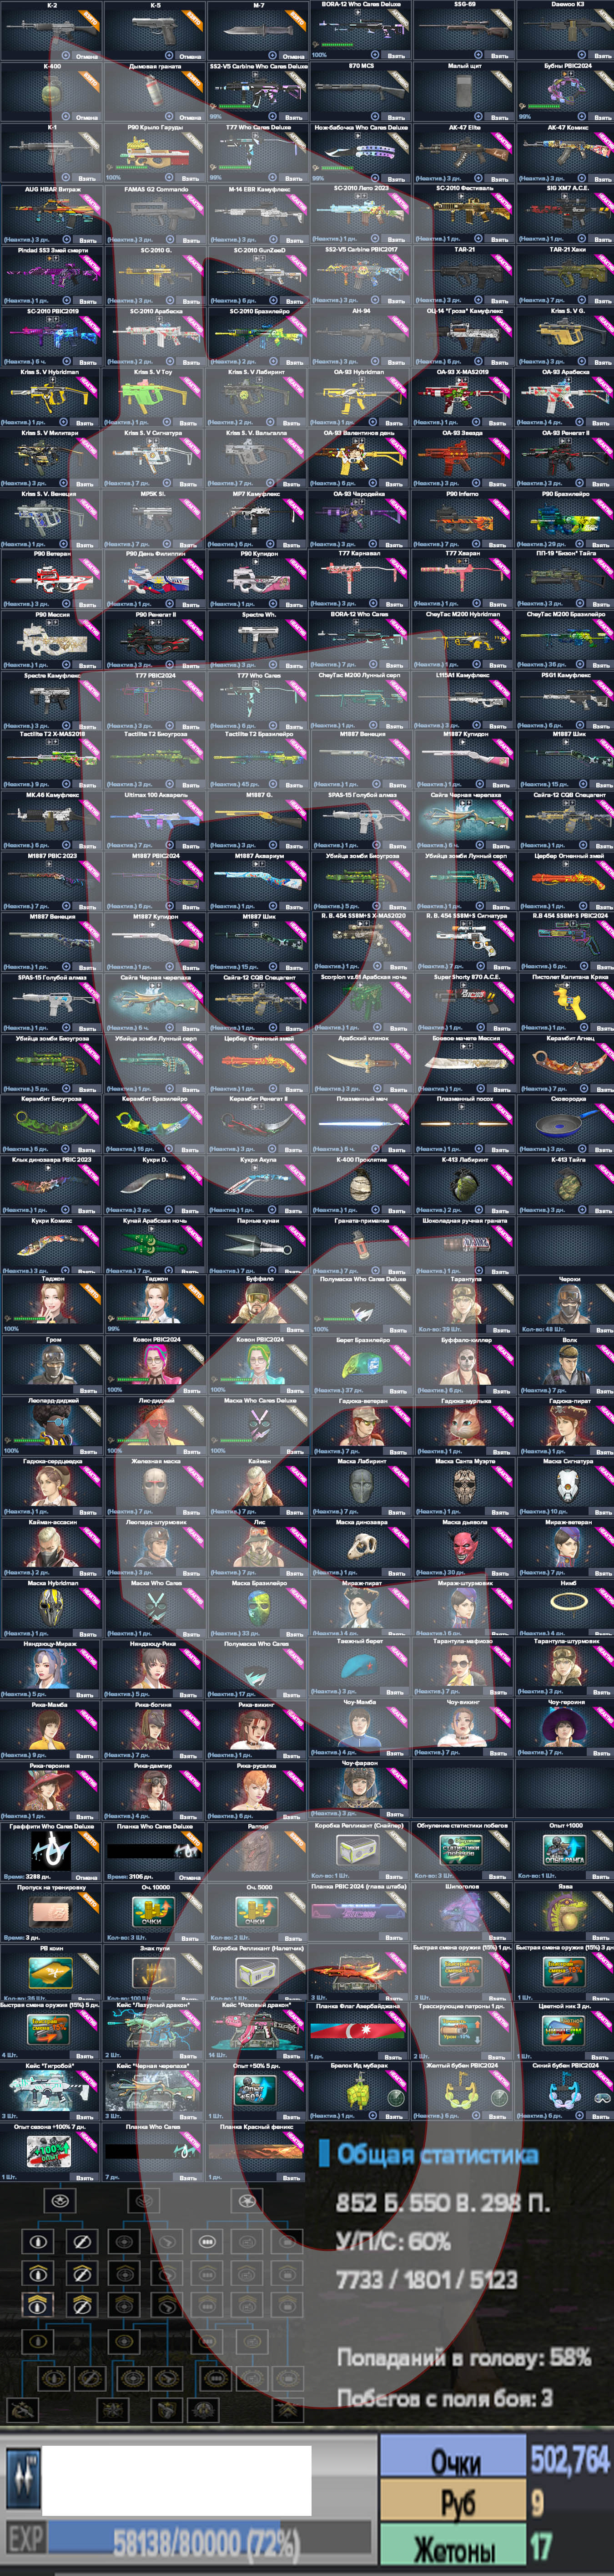Image resolution: width=614 pixels, height=2576 pixels.
Task: Select the Дымовая граната smoke grenade icon
Action: [x=153, y=92]
